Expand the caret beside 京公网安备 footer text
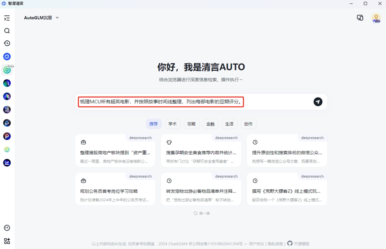The width and height of the screenshot is (386, 249). pos(246,244)
